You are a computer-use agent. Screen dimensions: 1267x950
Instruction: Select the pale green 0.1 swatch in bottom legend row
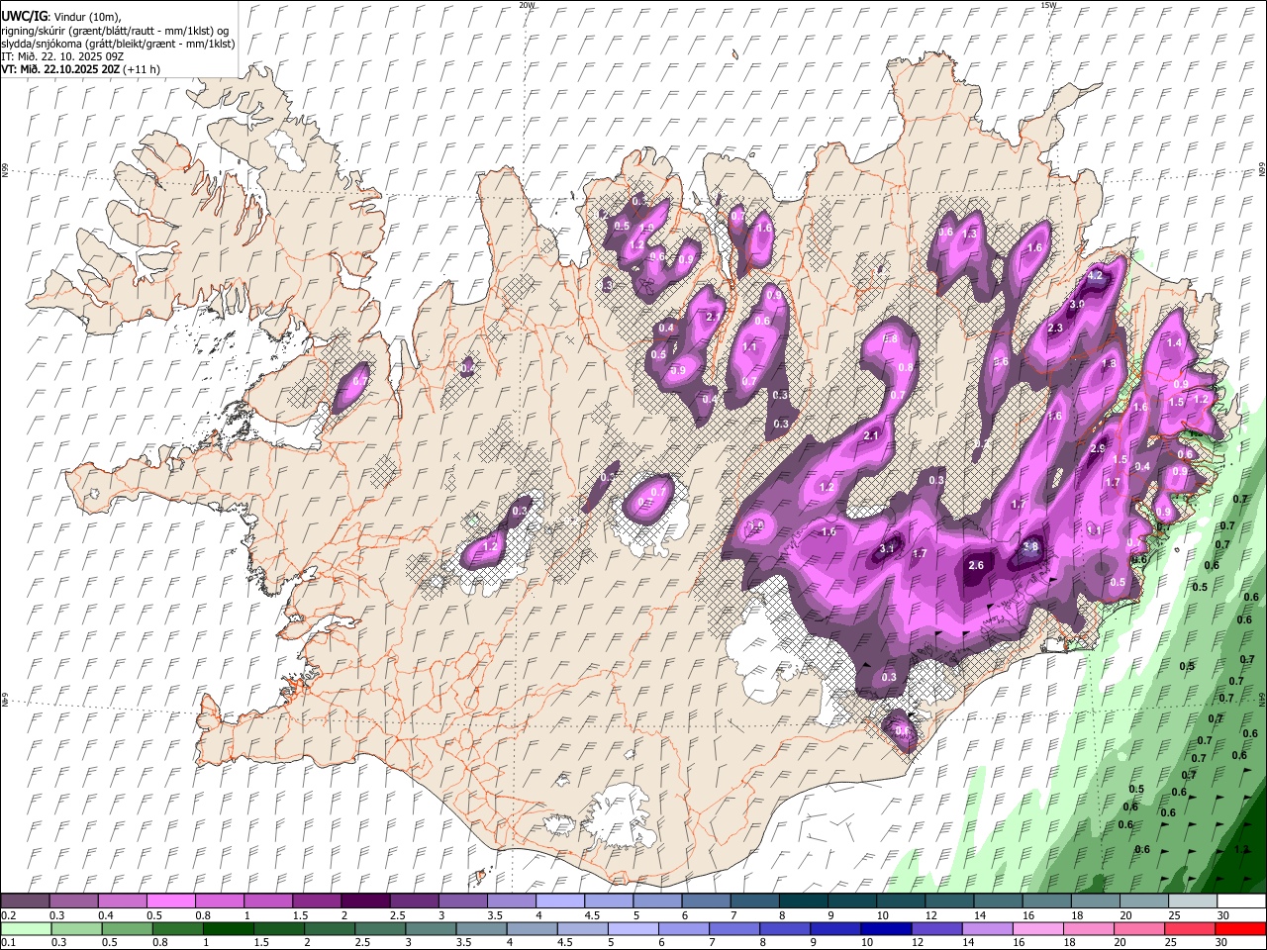click(x=26, y=928)
